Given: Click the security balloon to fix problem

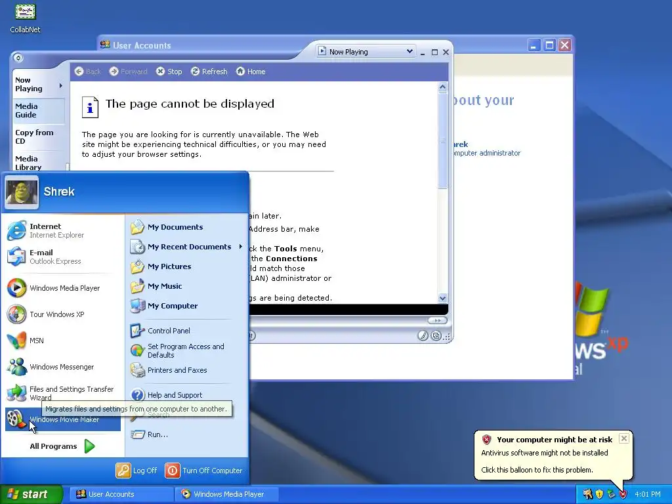Looking at the screenshot, I should pyautogui.click(x=553, y=455).
